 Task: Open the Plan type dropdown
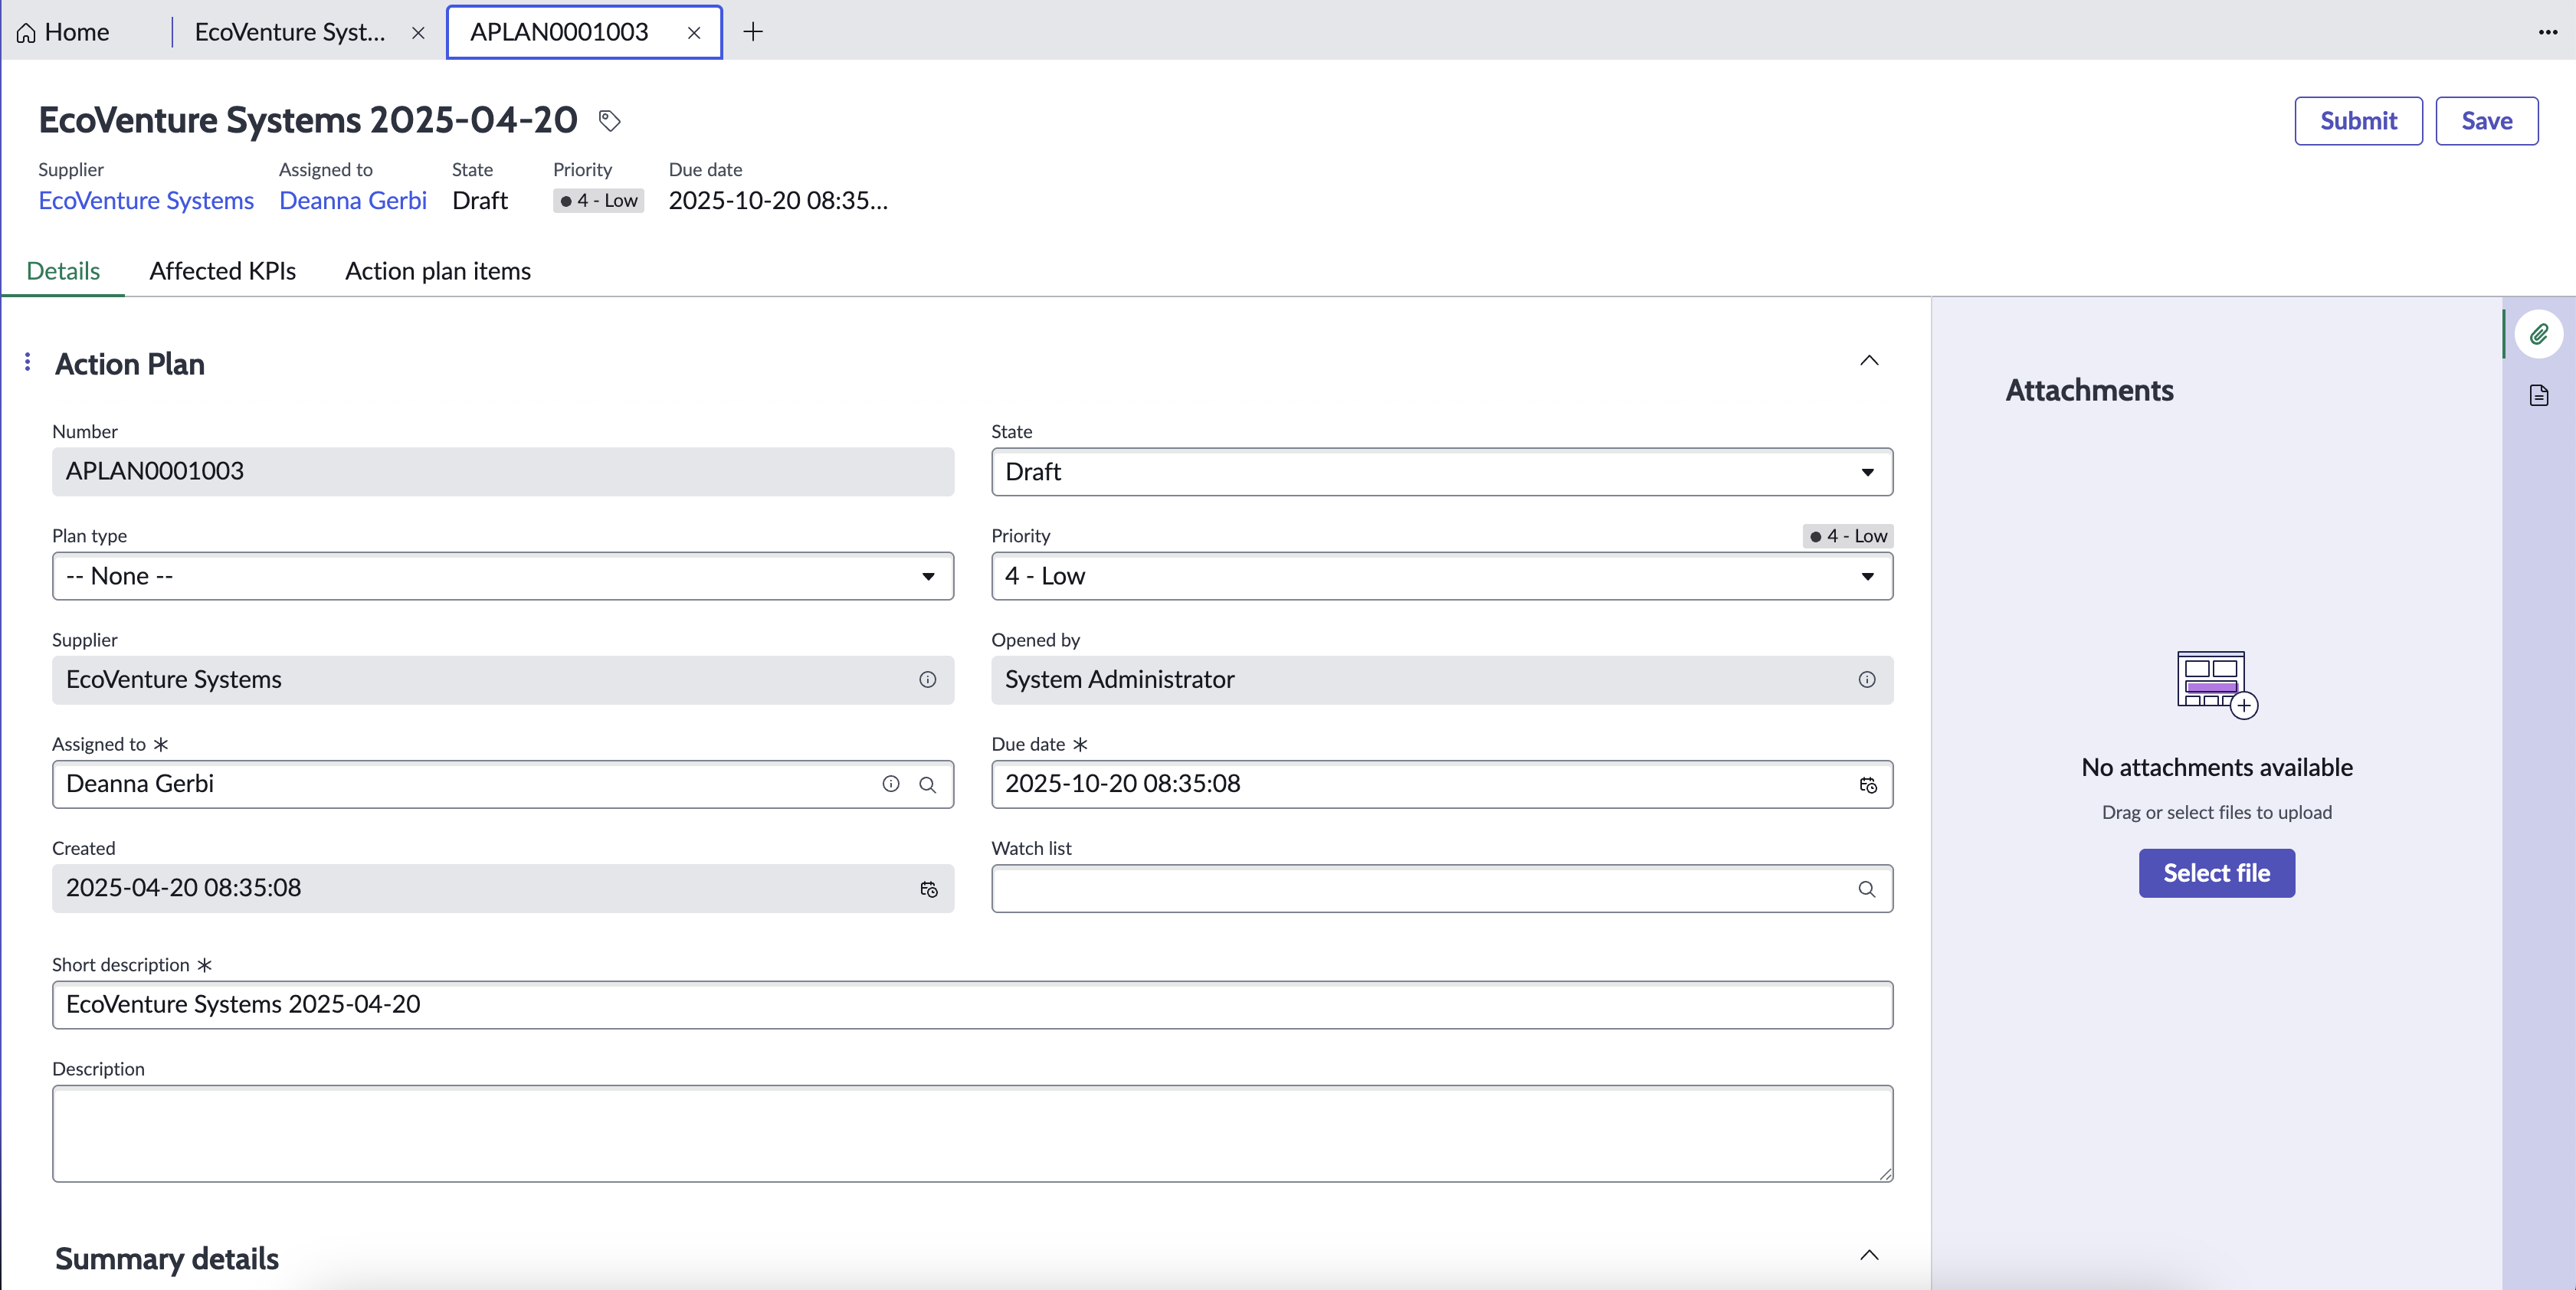pos(502,576)
